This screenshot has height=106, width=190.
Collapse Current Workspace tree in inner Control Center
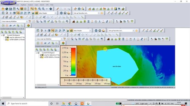click(36, 53)
